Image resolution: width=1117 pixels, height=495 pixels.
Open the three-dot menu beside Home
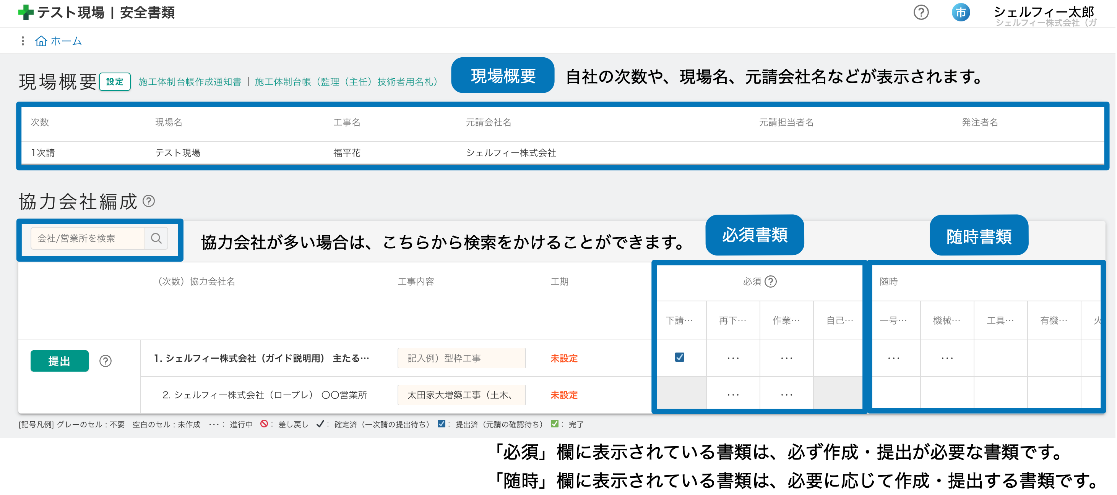pyautogui.click(x=23, y=41)
